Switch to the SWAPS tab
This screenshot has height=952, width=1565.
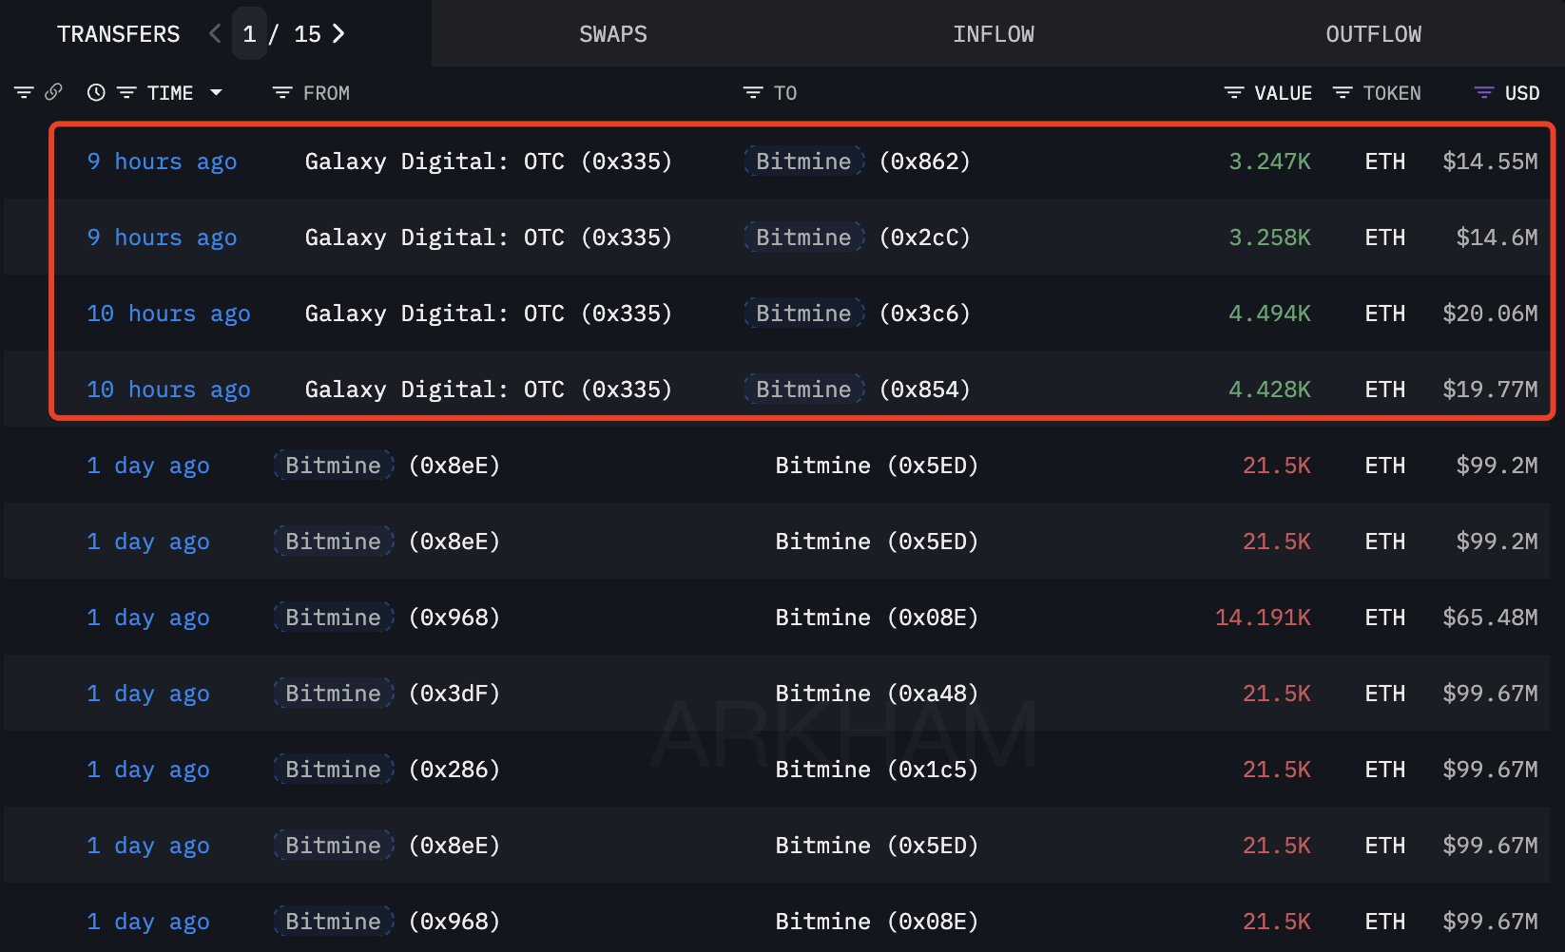(x=612, y=34)
